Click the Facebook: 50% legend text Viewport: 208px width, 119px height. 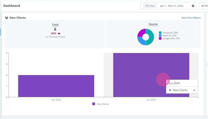[170, 33]
